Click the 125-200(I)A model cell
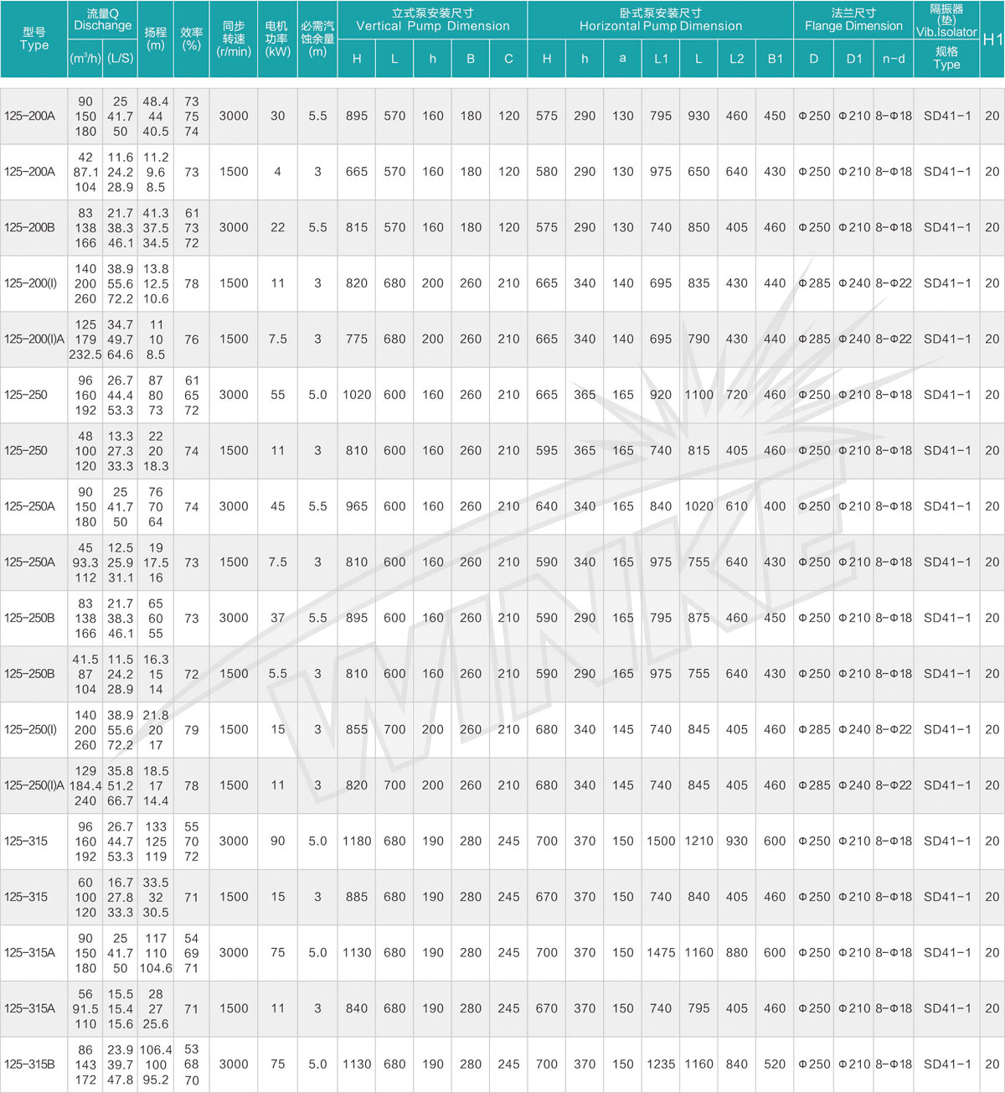Image resolution: width=1005 pixels, height=1093 pixels. click(33, 339)
